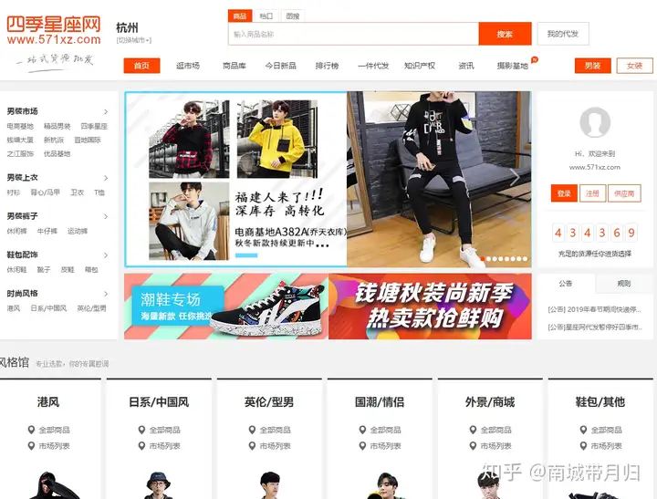The width and height of the screenshot is (657, 499).
Task: Expand the 男装裤子 category arrow
Action: click(x=106, y=216)
